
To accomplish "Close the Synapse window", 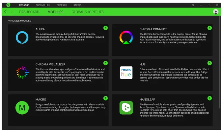I will coord(217,5).
